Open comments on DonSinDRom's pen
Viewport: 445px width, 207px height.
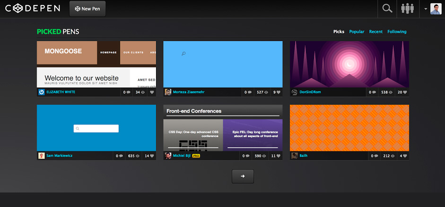pos(372,92)
